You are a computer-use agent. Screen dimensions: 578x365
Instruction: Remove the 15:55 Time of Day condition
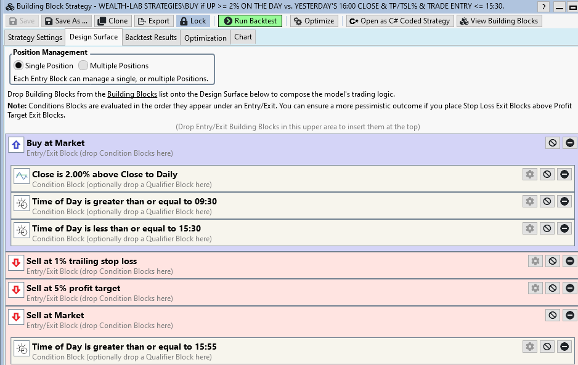tap(564, 347)
